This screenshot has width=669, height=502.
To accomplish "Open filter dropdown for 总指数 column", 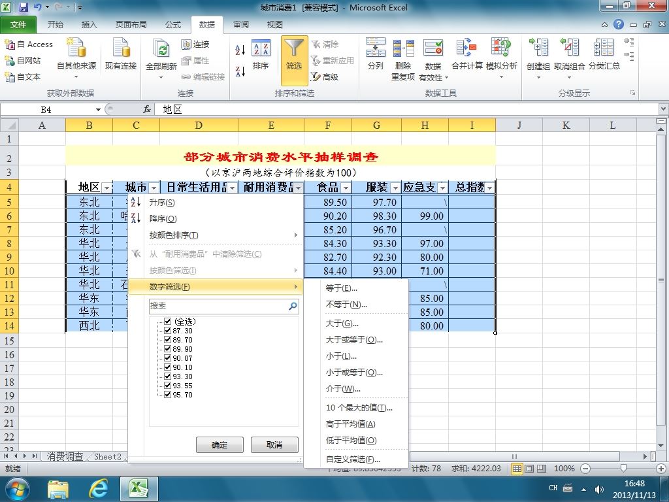I will pos(490,188).
